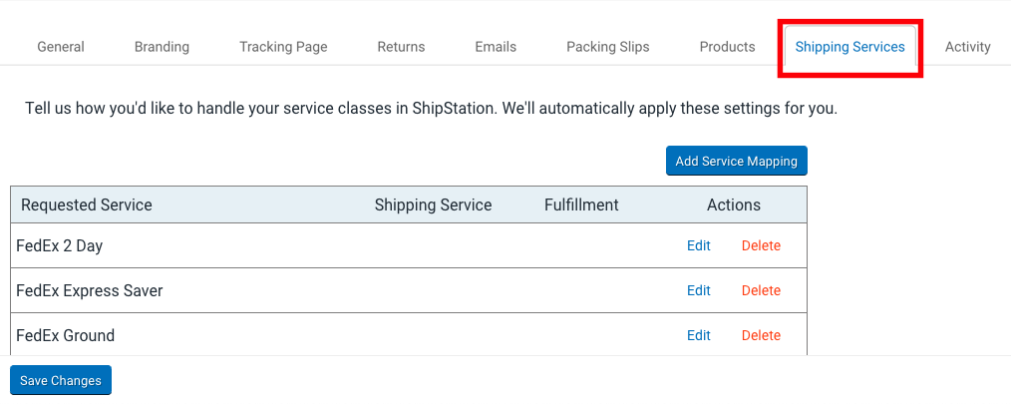
Task: Delete the FedEx Ground mapping
Action: tap(761, 335)
